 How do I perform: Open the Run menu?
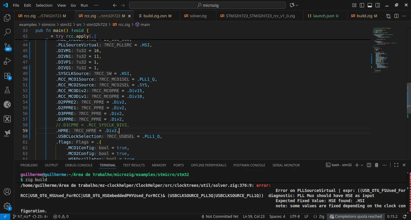coord(84,5)
